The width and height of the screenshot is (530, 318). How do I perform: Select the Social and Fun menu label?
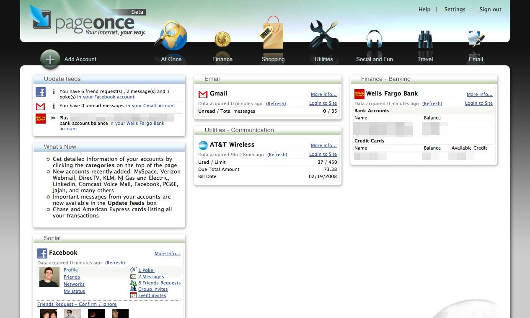(375, 59)
